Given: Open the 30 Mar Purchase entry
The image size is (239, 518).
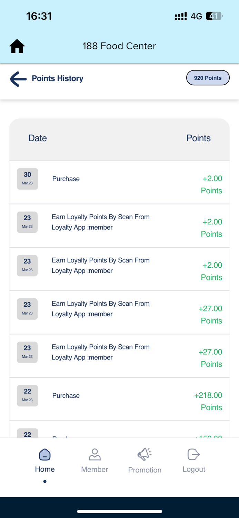Looking at the screenshot, I should (x=66, y=179).
